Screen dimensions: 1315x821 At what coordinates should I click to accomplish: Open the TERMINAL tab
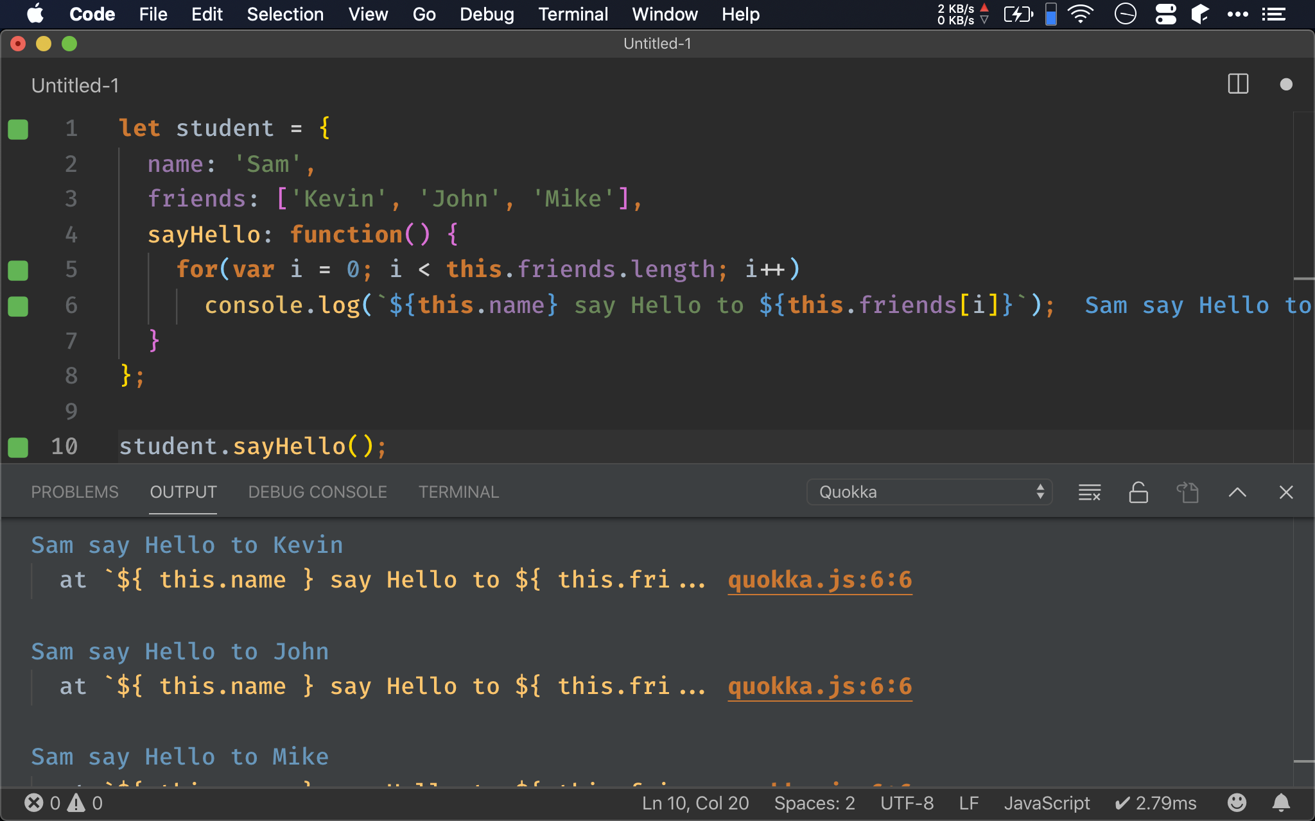click(458, 491)
